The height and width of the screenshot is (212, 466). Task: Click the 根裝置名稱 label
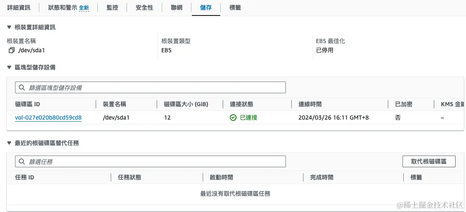(x=21, y=41)
